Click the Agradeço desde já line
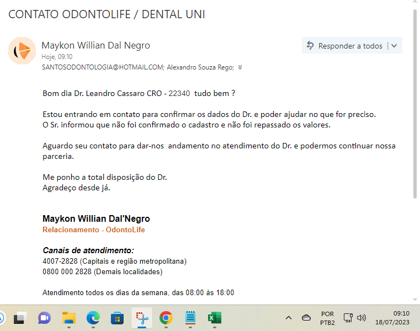The width and height of the screenshot is (420, 331). pyautogui.click(x=76, y=188)
